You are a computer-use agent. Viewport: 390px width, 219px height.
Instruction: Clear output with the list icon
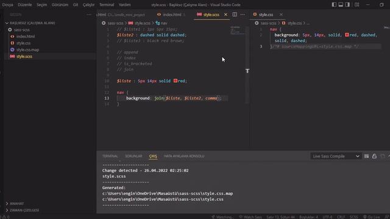(x=366, y=156)
